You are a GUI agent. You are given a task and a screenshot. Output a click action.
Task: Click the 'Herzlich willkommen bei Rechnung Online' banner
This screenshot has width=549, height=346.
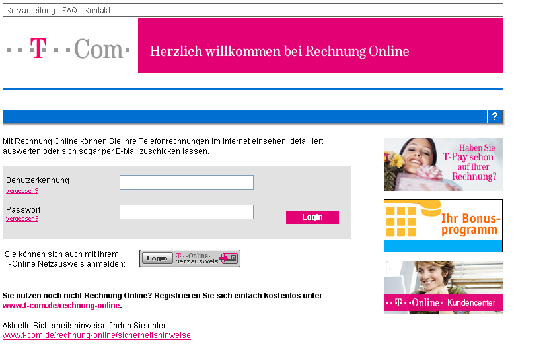tap(320, 46)
